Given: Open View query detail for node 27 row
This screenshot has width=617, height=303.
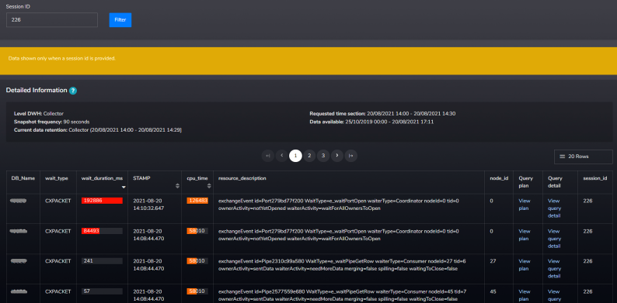Looking at the screenshot, I should coord(554,268).
